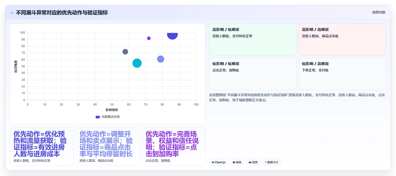Click the 进房人数高、商品点击低 text in the pink card
The width and height of the screenshot is (396, 176).
320,36
